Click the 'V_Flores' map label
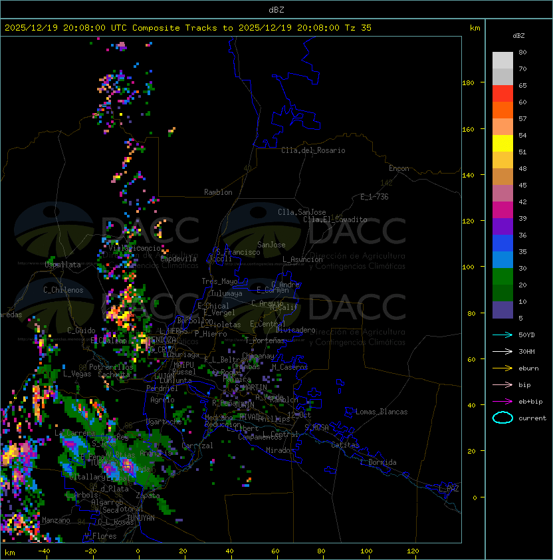Viewport: 553px width, 560px height. 100,536
